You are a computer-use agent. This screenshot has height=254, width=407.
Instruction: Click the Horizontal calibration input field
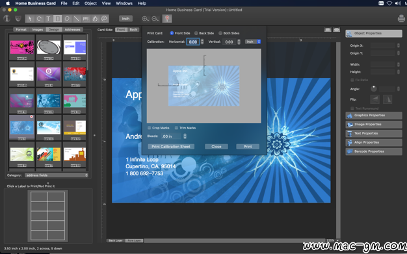click(193, 42)
